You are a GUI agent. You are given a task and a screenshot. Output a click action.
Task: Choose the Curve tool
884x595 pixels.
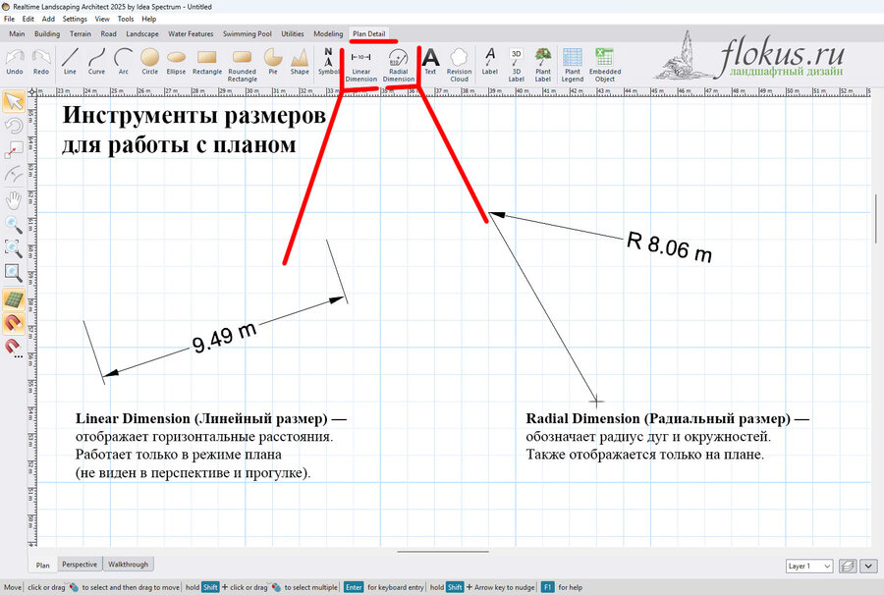[96, 62]
